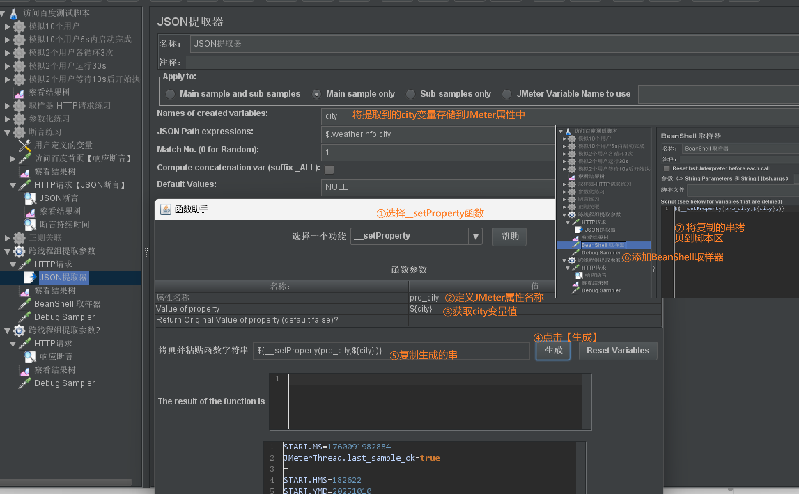799x494 pixels.
Task: Select Sub-samples only radio button
Action: 411,94
